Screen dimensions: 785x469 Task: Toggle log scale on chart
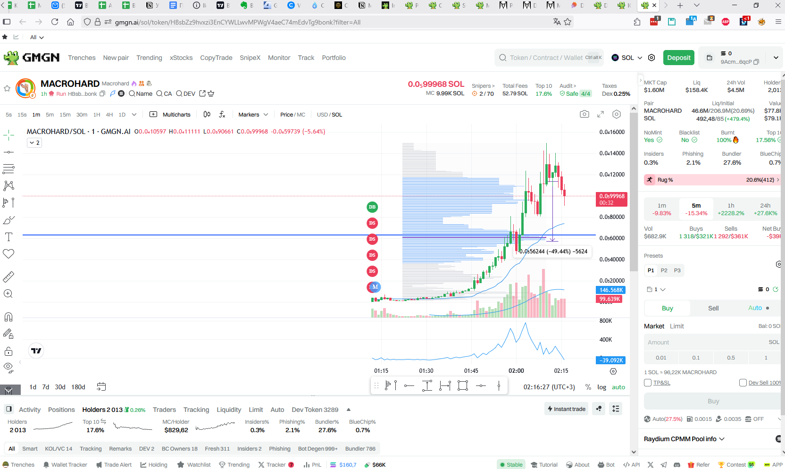(x=601, y=387)
